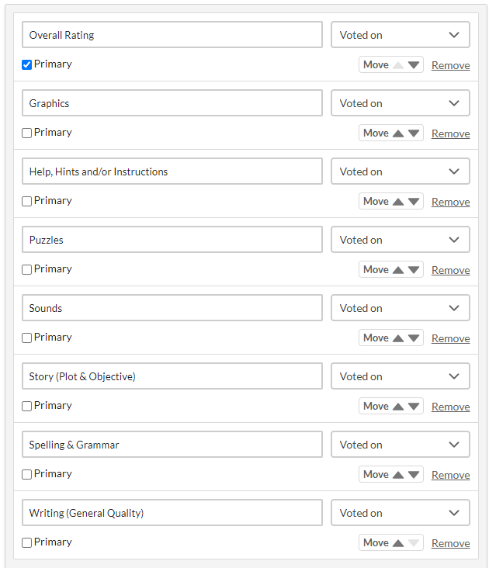The height and width of the screenshot is (568, 489).
Task: Open the Voted on dropdown for Spelling & Grammar
Action: [x=401, y=445]
